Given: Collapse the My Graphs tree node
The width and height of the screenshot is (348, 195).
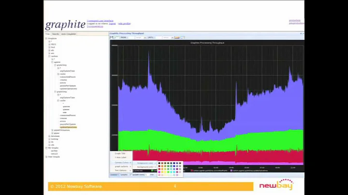Looking at the screenshot, I should [46, 148].
